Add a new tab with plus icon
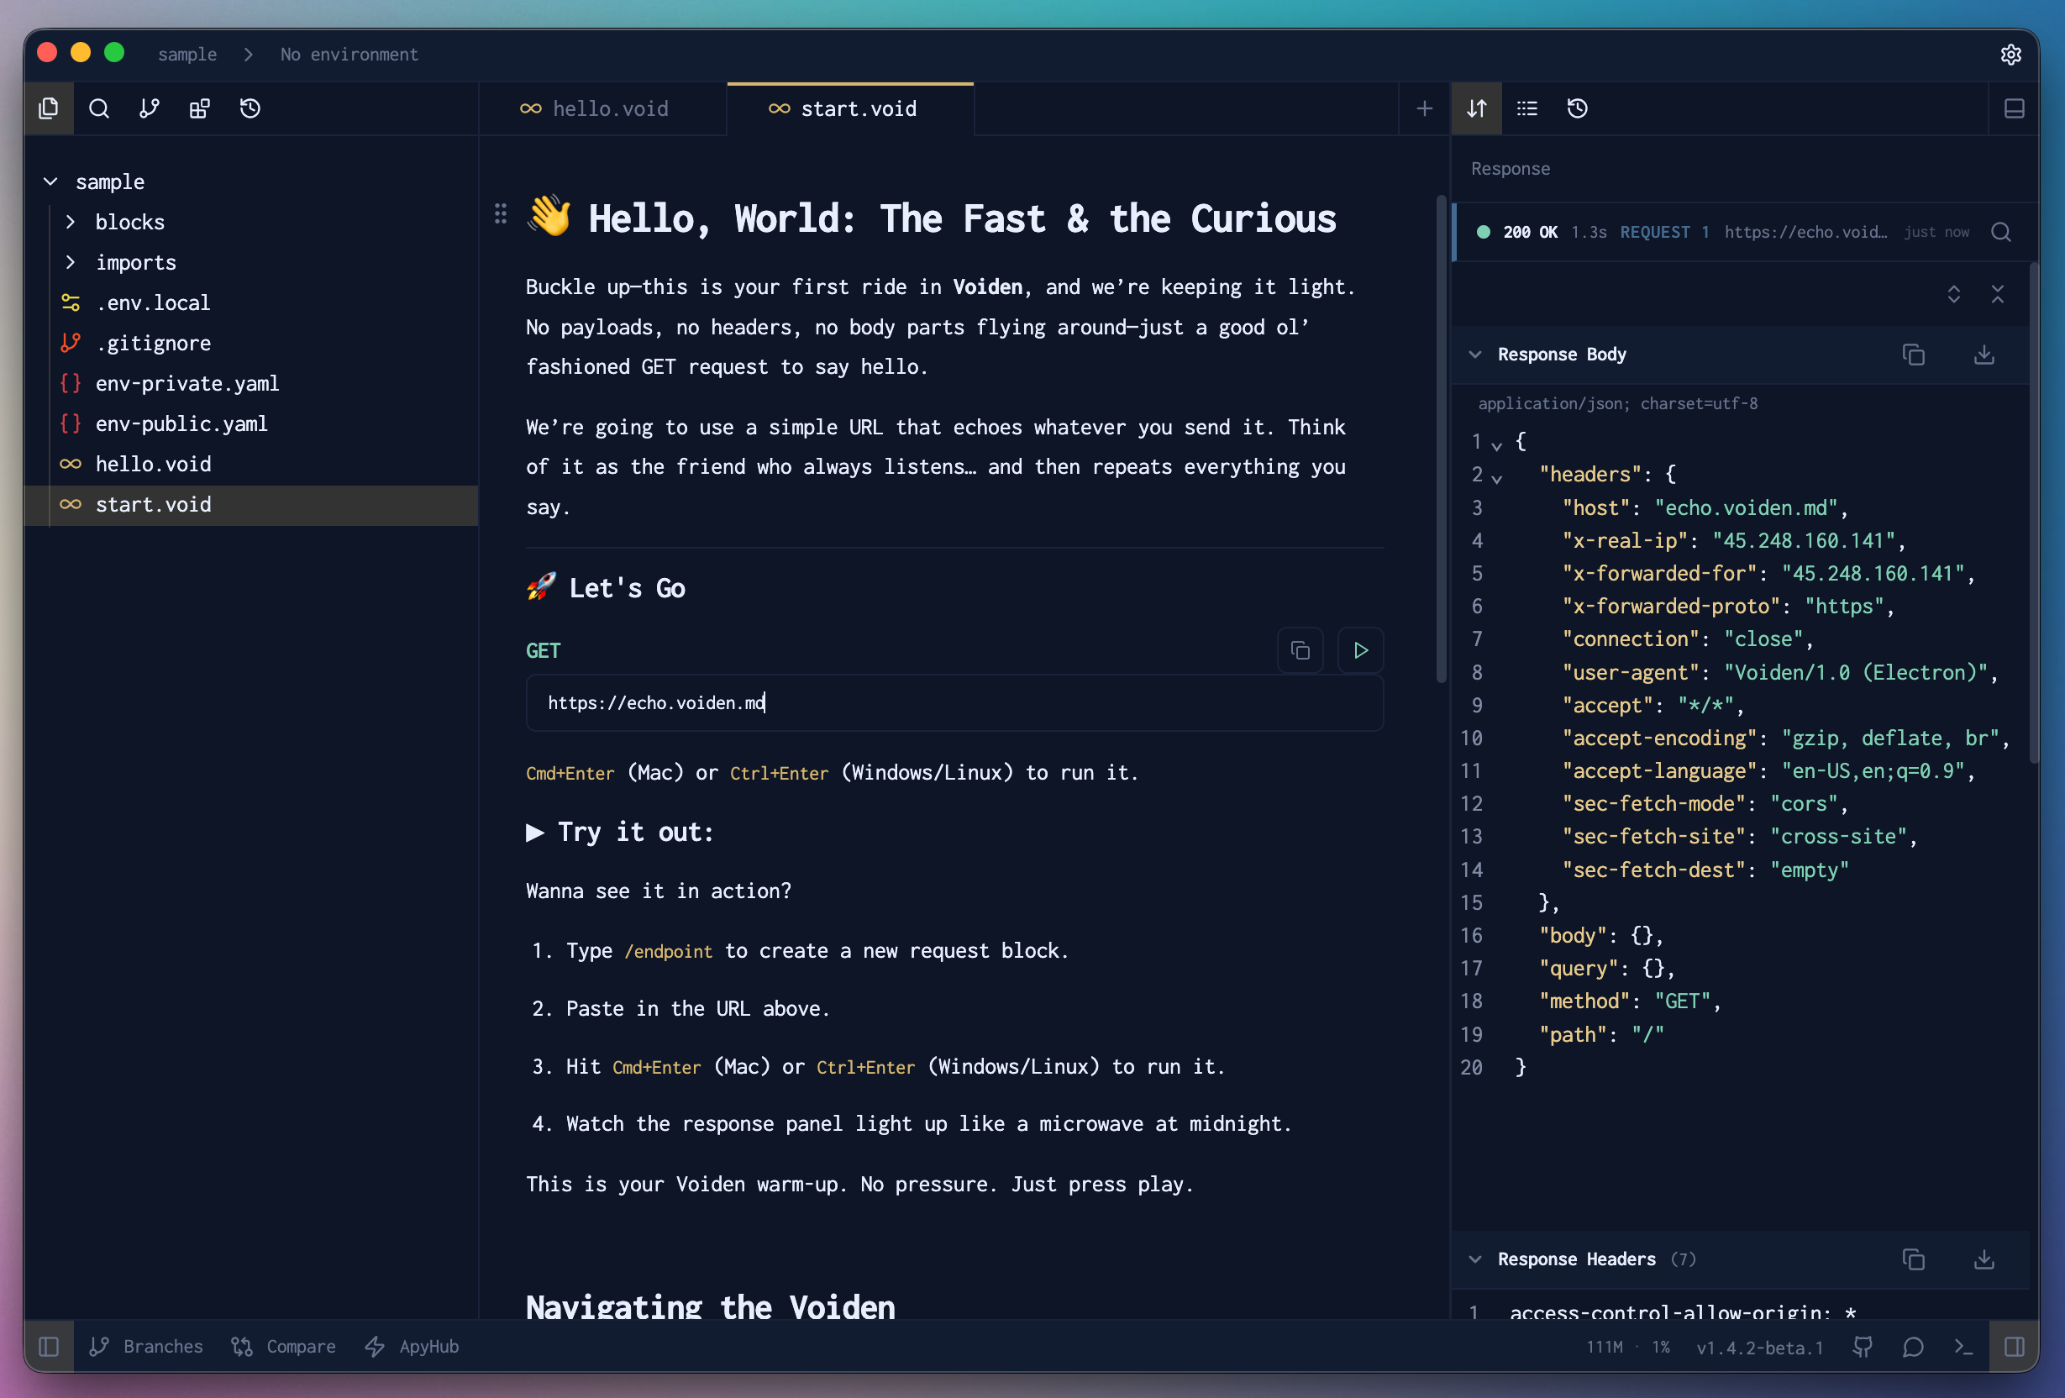 click(x=1424, y=108)
